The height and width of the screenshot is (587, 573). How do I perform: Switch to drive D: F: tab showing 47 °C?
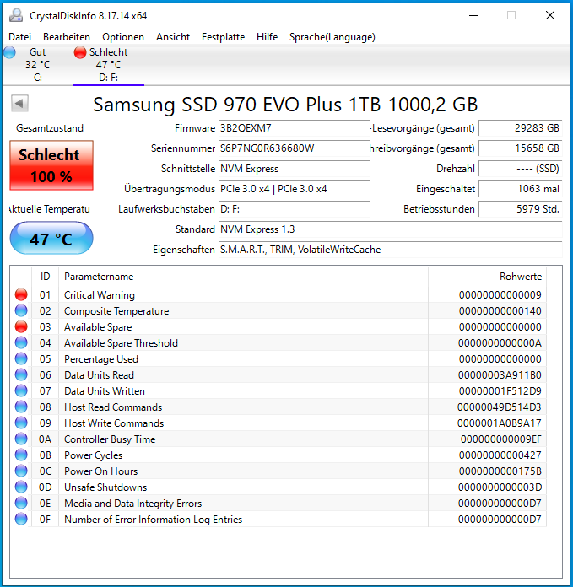pos(109,65)
